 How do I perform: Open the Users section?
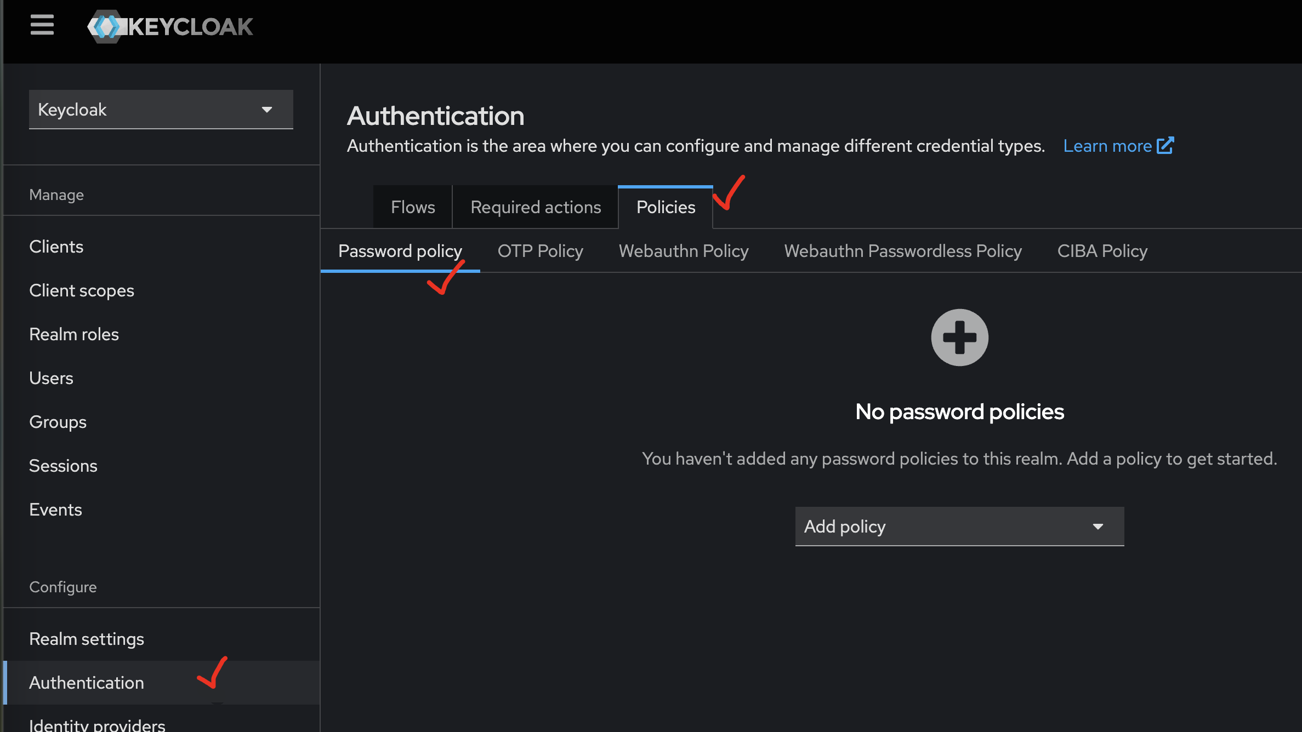point(51,378)
